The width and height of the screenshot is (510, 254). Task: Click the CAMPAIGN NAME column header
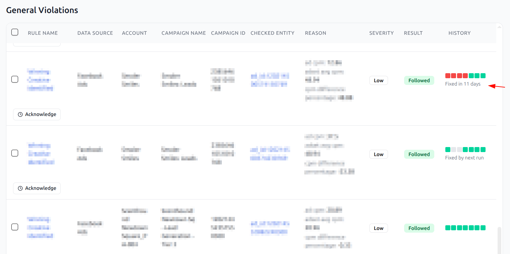click(184, 33)
